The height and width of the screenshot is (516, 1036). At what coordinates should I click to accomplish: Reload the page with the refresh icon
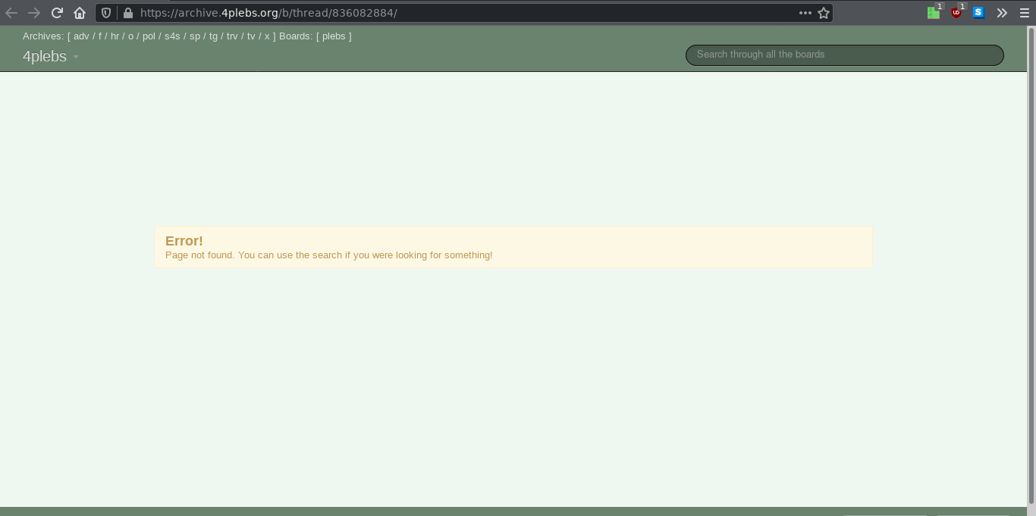click(57, 13)
